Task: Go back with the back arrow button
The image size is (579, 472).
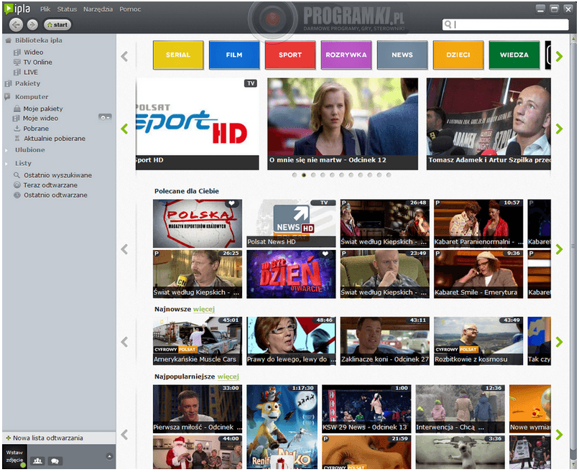Action: [16, 24]
